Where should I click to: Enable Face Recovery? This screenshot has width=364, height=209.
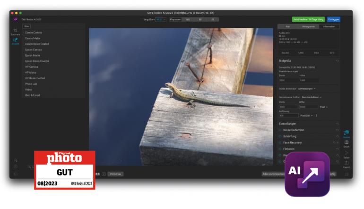280,143
